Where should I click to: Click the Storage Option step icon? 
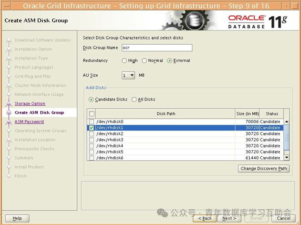tap(9, 104)
